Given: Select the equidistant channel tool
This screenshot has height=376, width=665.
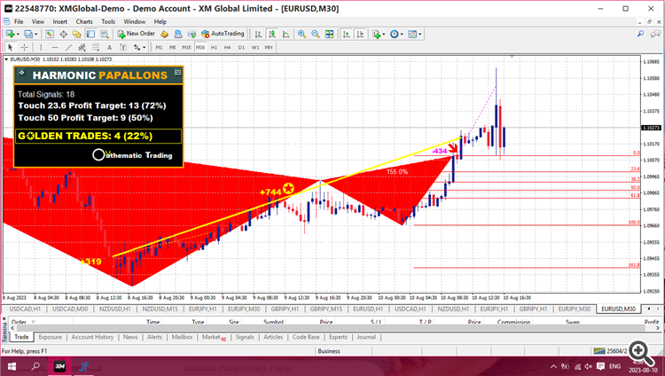Looking at the screenshot, I should pos(82,47).
